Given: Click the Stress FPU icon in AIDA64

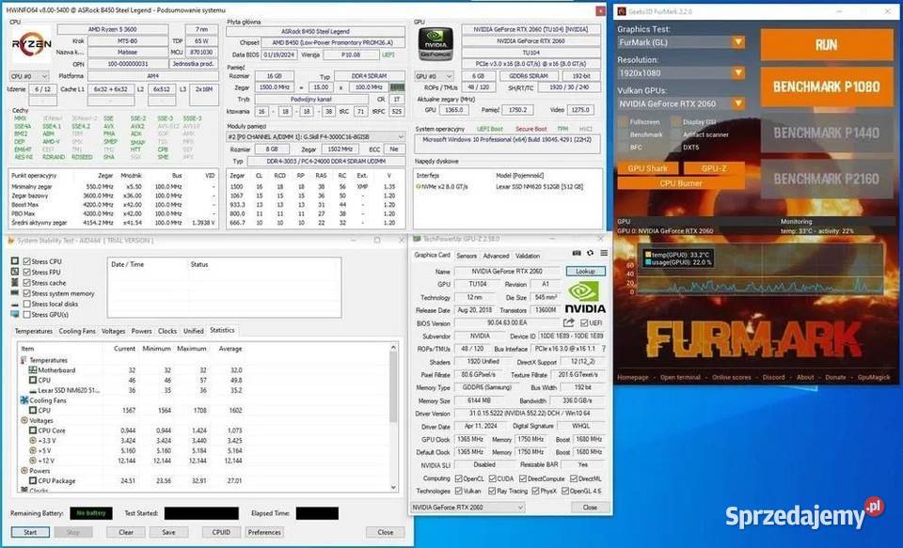Looking at the screenshot, I should [15, 272].
